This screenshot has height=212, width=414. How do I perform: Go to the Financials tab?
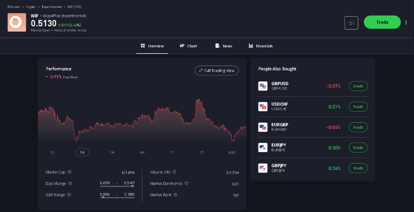coord(261,46)
